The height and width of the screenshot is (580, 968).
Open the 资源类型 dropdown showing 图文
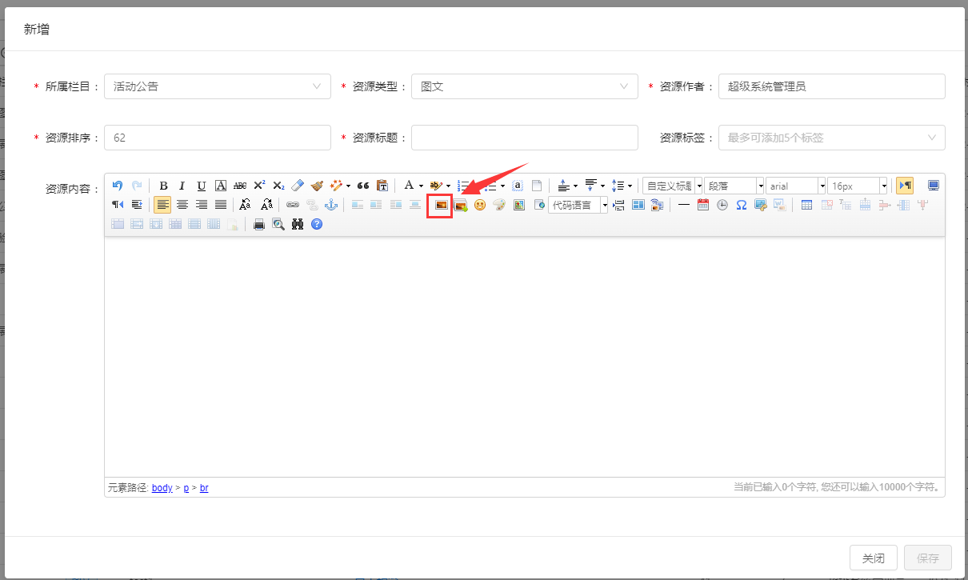525,86
